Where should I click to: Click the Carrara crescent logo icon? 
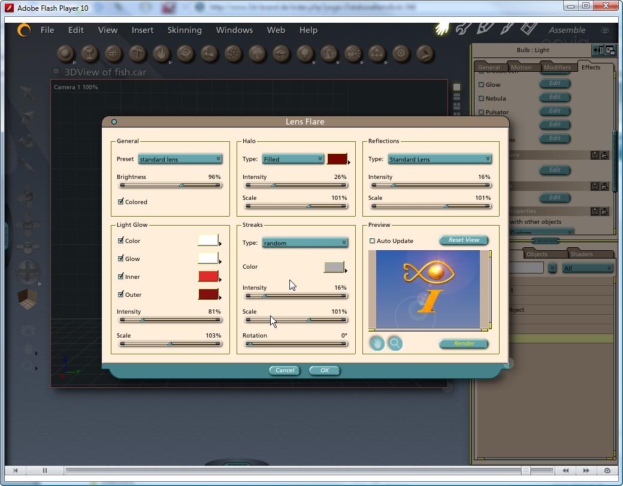23,30
